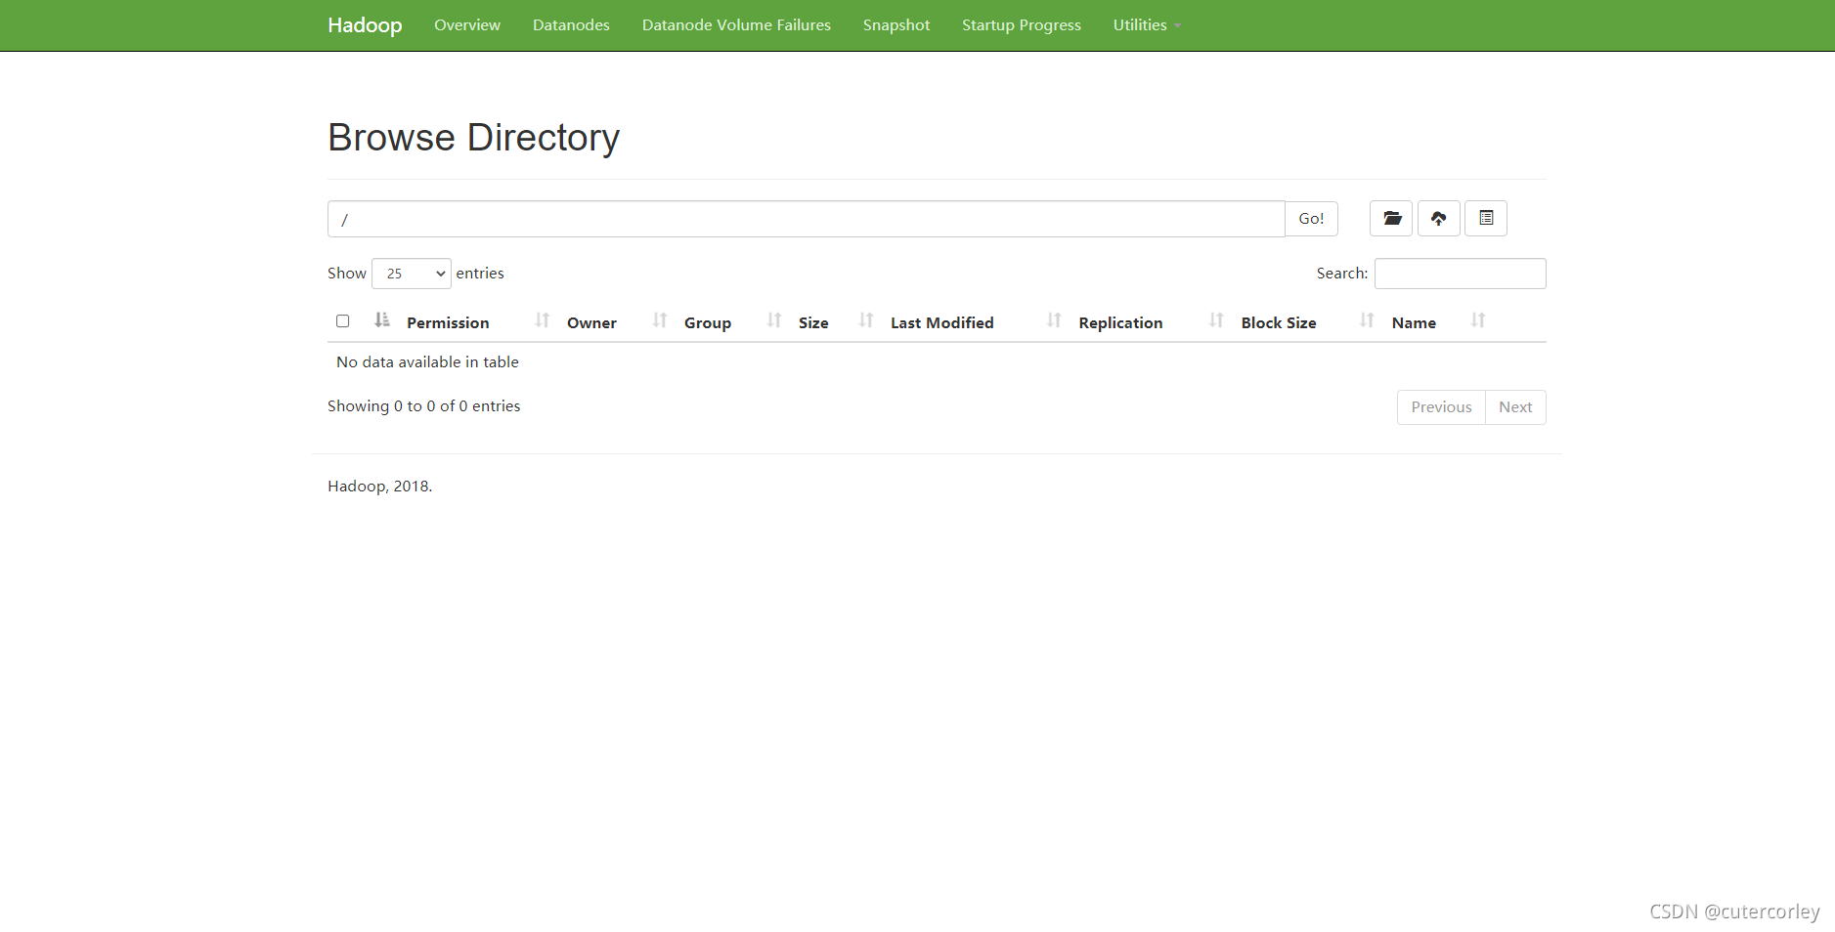Viewport: 1835px width, 932px height.
Task: Sort table by Replication column
Action: click(x=1120, y=322)
